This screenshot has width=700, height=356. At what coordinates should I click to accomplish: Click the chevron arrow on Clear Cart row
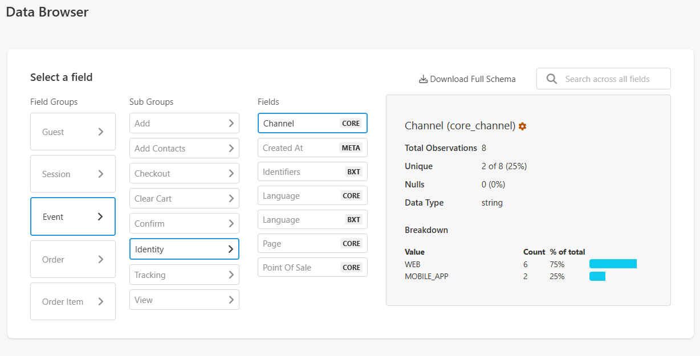pyautogui.click(x=231, y=198)
